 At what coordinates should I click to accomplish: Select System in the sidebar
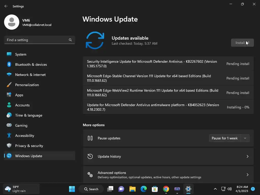(x=39, y=54)
